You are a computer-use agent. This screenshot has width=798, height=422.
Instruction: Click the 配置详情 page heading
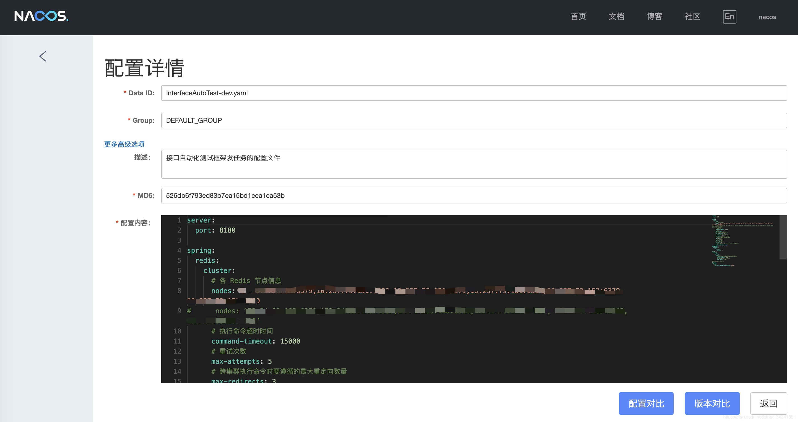(x=144, y=68)
